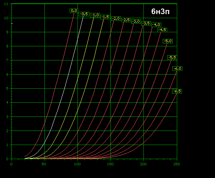This screenshot has height=178, width=215.
Task: Click the y-axis value 5
Action: (7, 89)
